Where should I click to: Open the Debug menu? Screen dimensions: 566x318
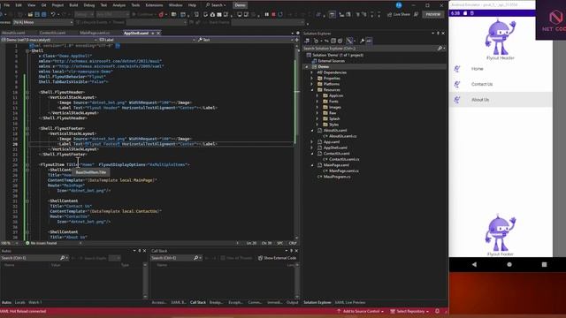pyautogui.click(x=88, y=5)
